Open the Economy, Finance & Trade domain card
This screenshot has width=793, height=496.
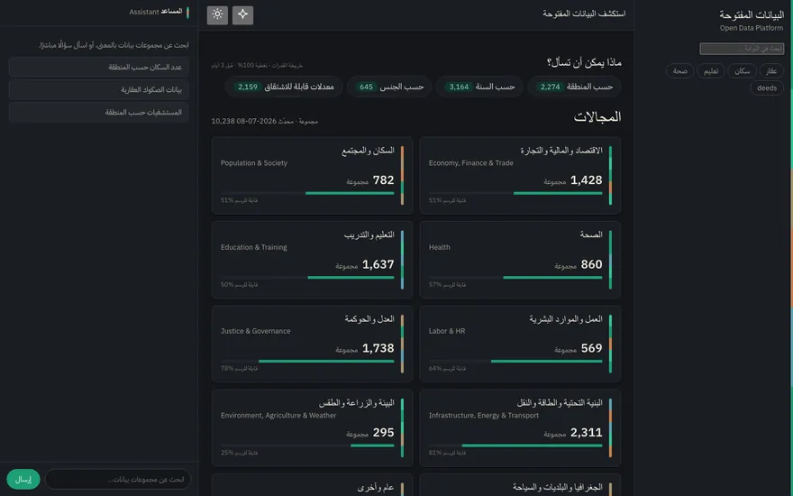[x=520, y=176]
